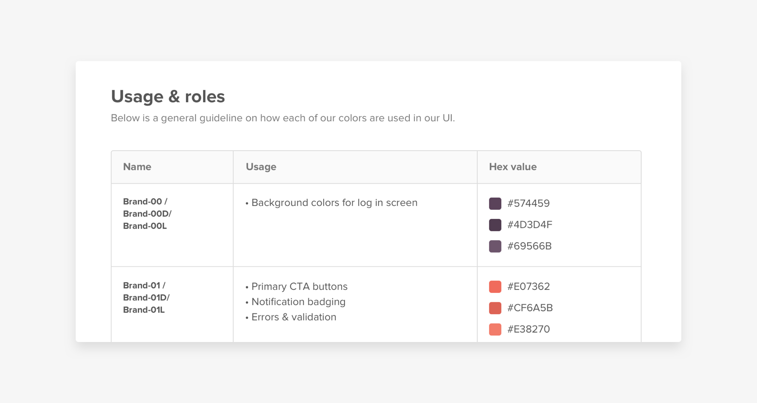This screenshot has height=403, width=757.
Task: Click the Notification badging bullet text
Action: point(298,302)
